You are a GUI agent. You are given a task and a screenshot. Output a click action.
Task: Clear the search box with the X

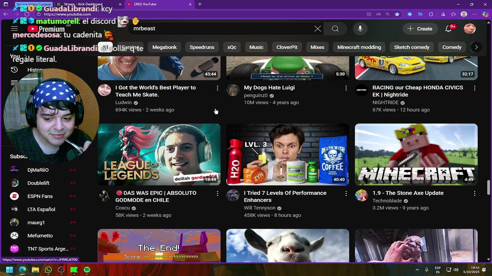tap(317, 29)
